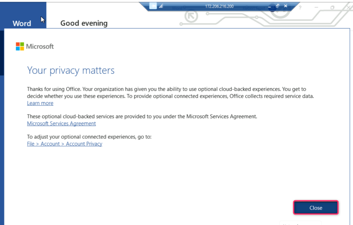Follow the File > Account > Account Privacy link

click(x=65, y=144)
